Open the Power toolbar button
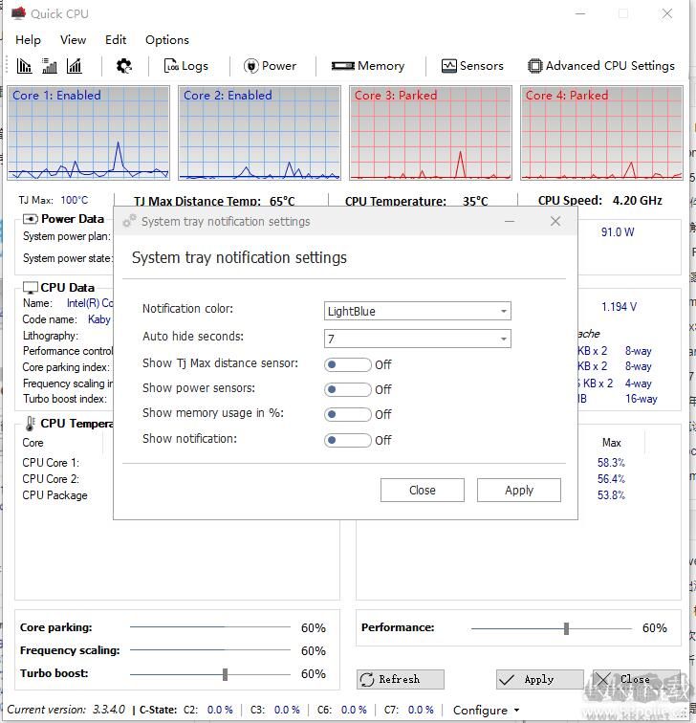Image resolution: width=696 pixels, height=723 pixels. coord(271,66)
